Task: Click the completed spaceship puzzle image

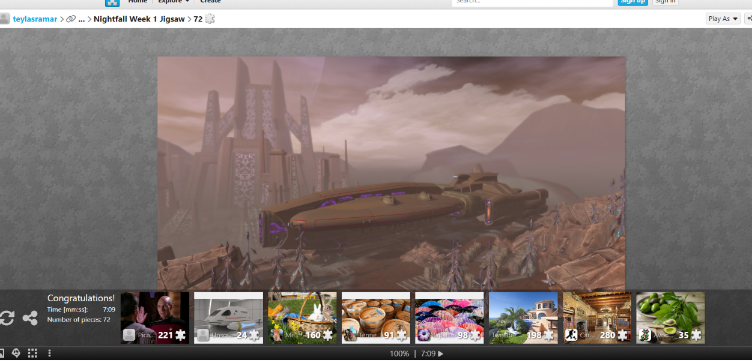Action: (x=391, y=174)
